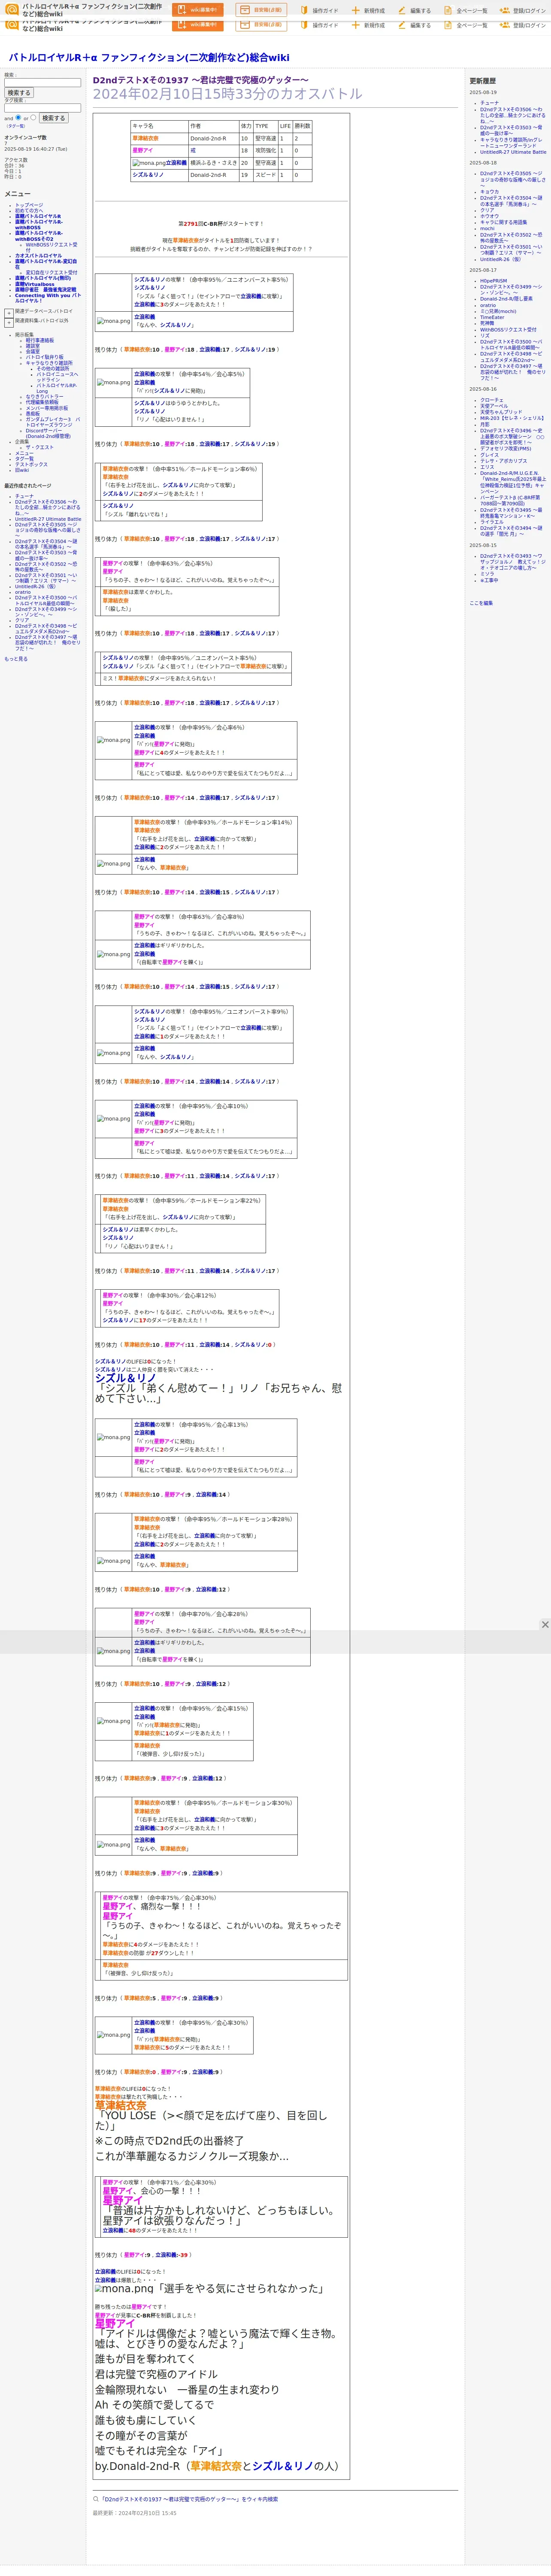Click the article title D2ndテストXその1937 heading
551x2576 pixels.
coord(201,80)
